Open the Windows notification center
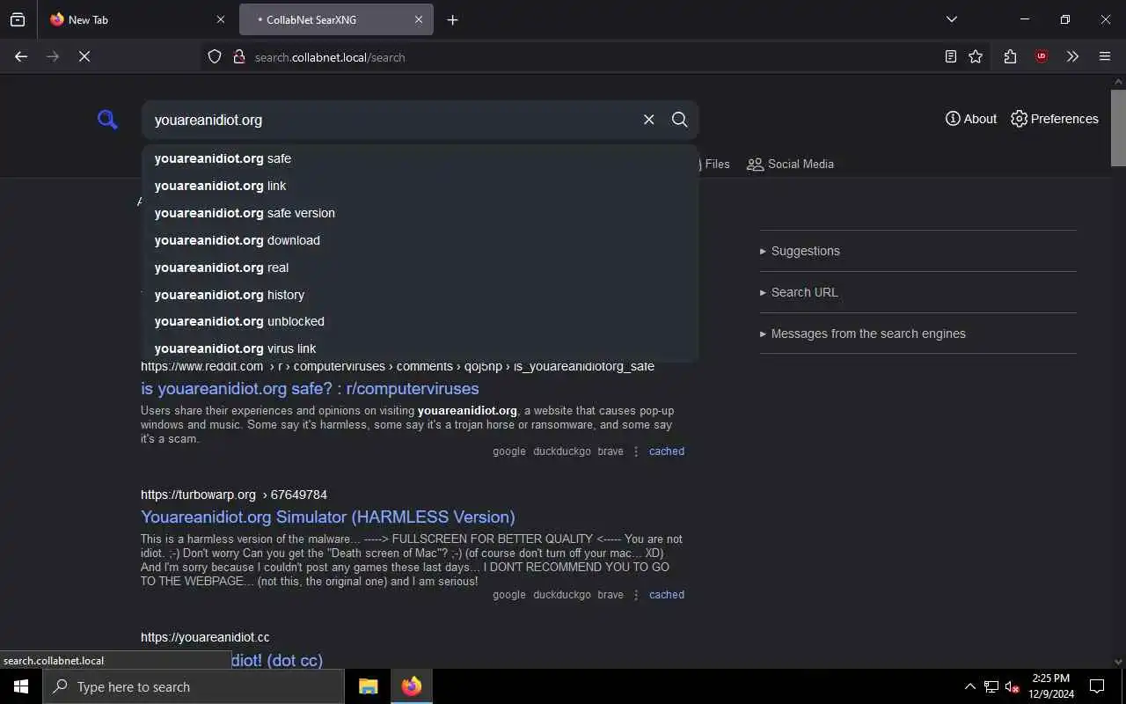The image size is (1126, 704). (x=1097, y=686)
